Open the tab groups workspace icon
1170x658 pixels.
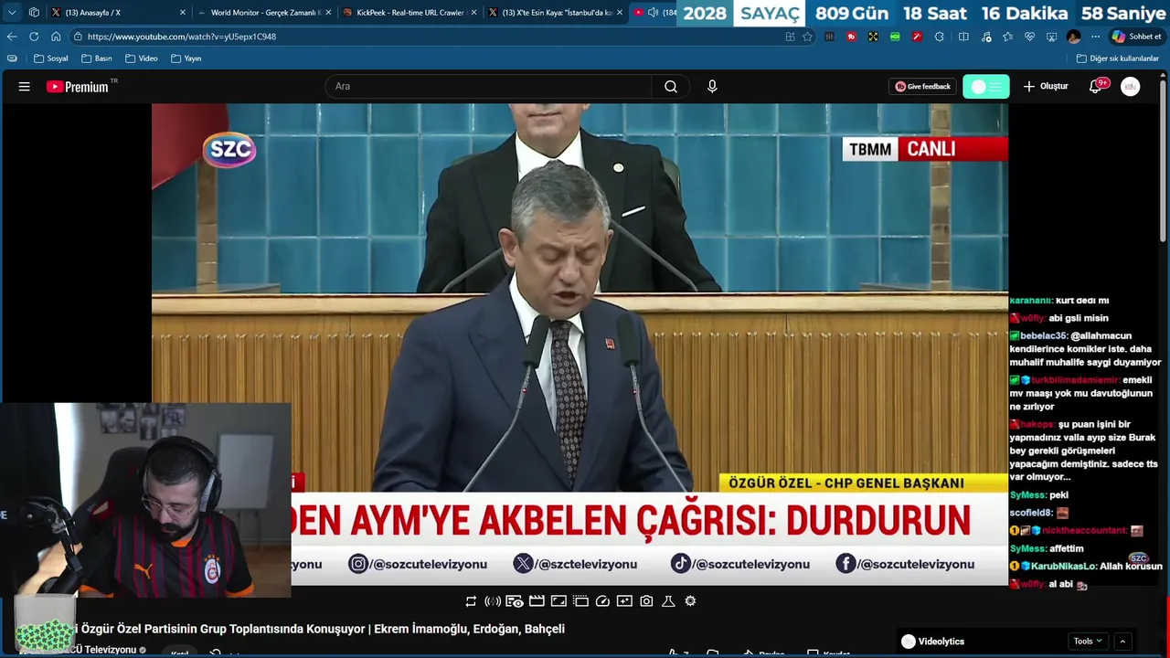[34, 13]
